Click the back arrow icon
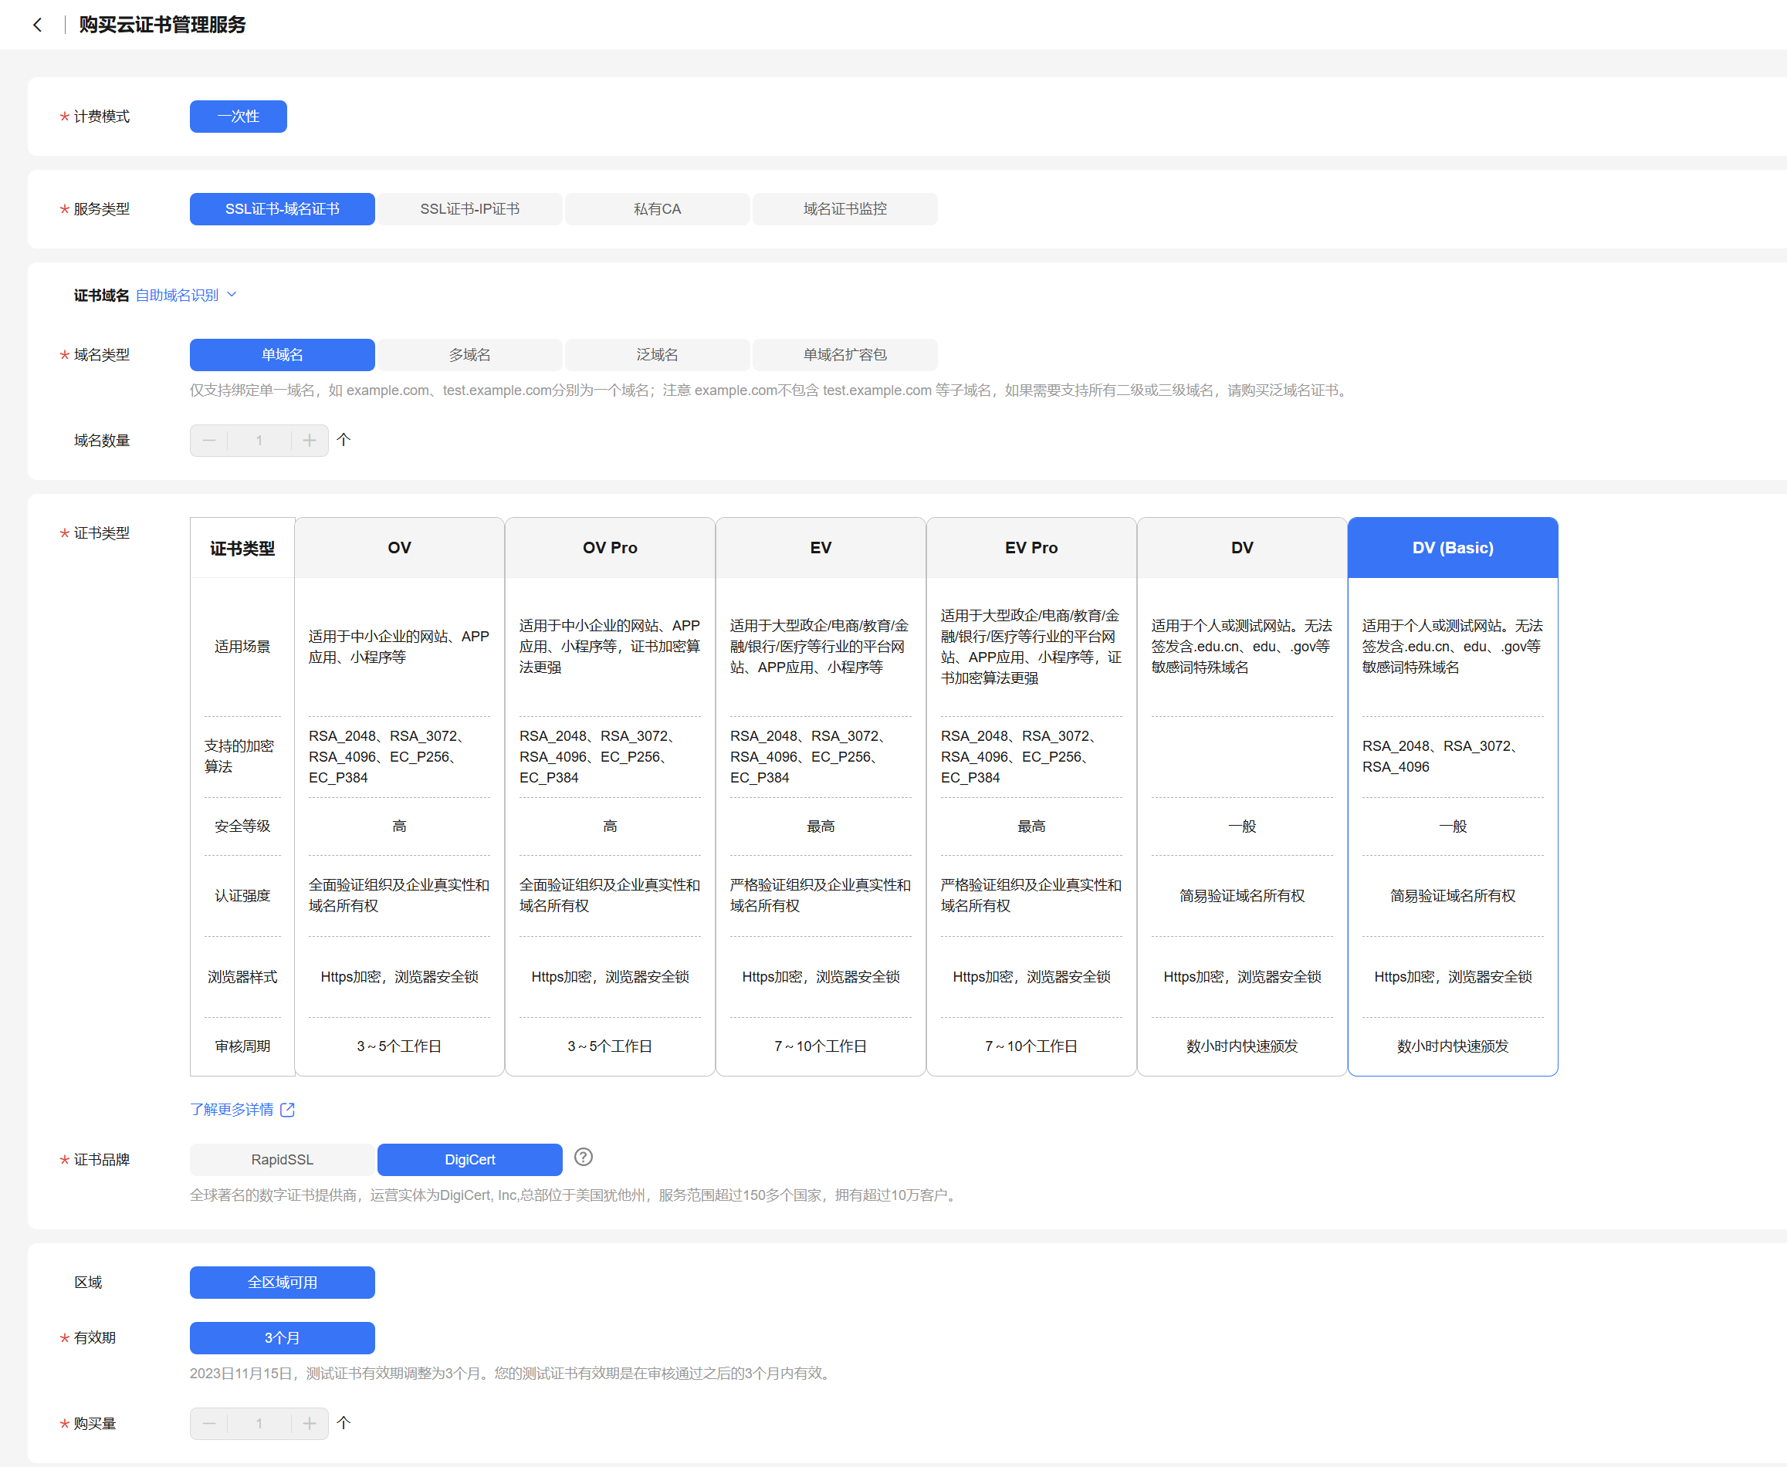The height and width of the screenshot is (1467, 1787). click(37, 25)
